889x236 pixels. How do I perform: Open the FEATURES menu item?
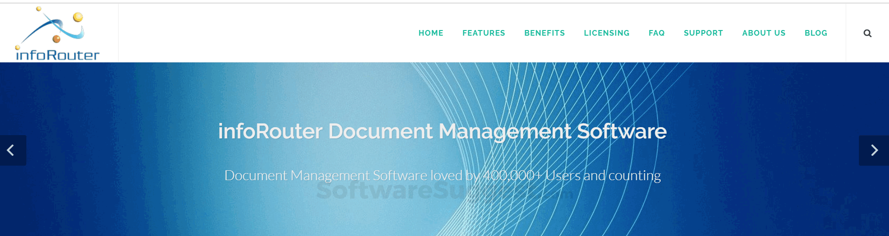click(483, 33)
